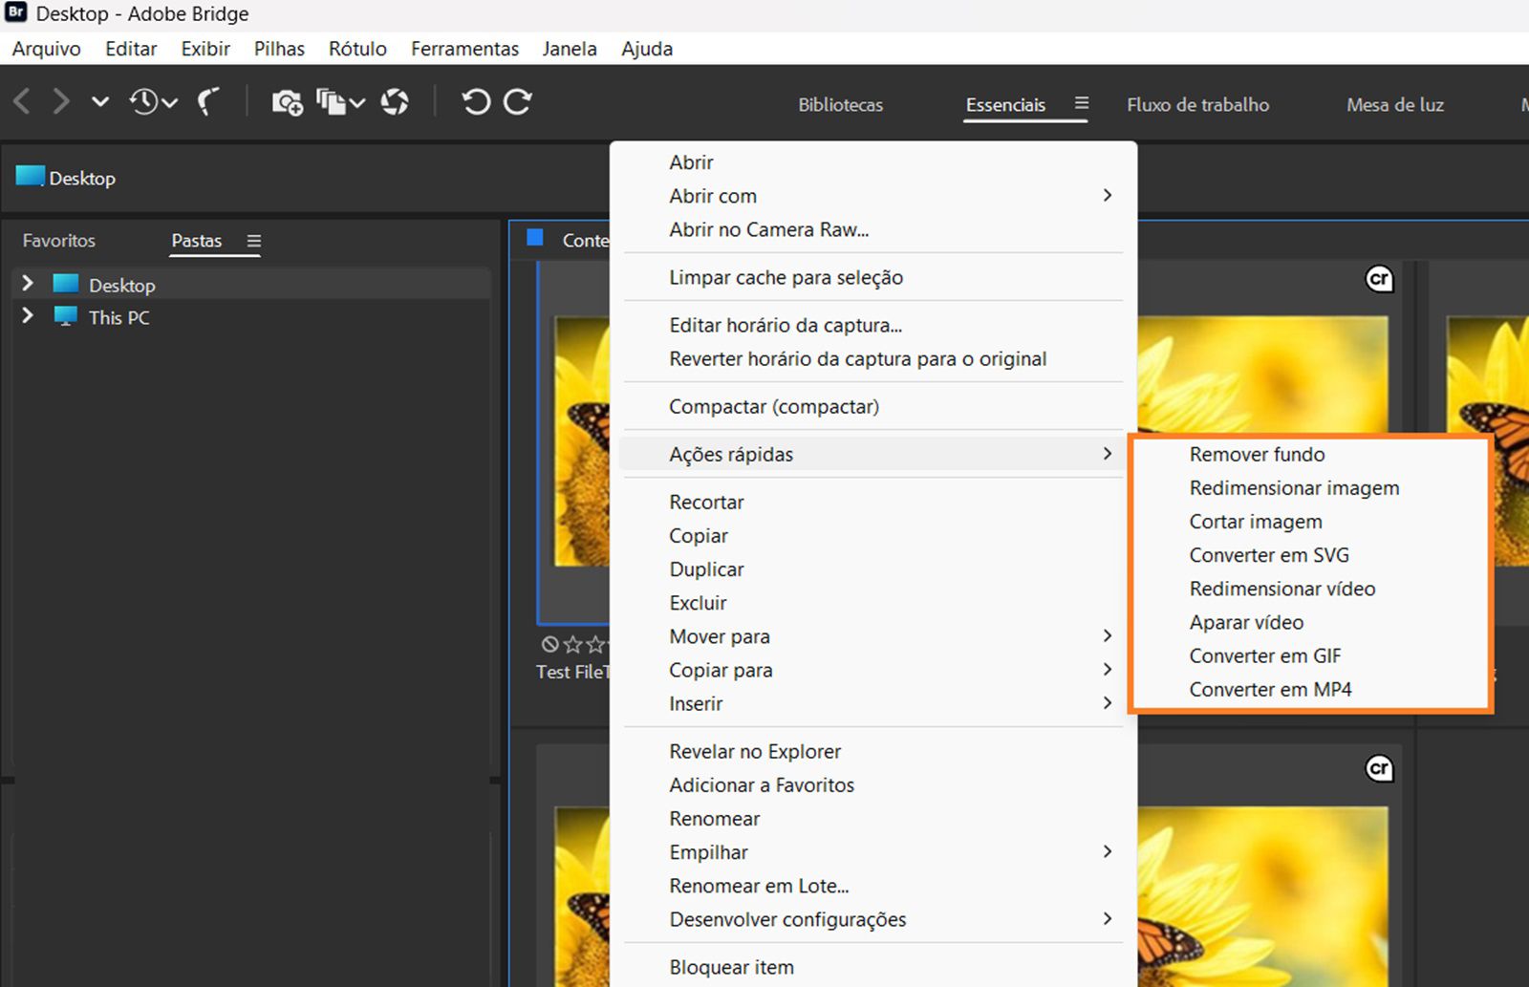Choose Reverter horário da captura para o original
Image resolution: width=1529 pixels, height=987 pixels.
click(874, 359)
